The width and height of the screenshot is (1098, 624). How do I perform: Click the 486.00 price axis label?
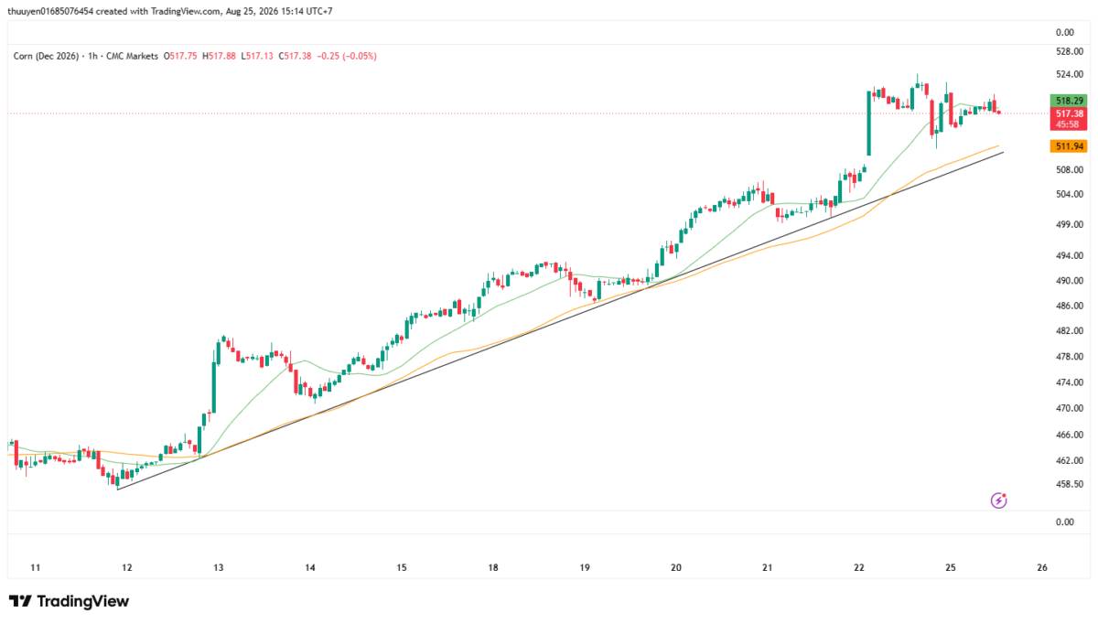coord(1070,306)
